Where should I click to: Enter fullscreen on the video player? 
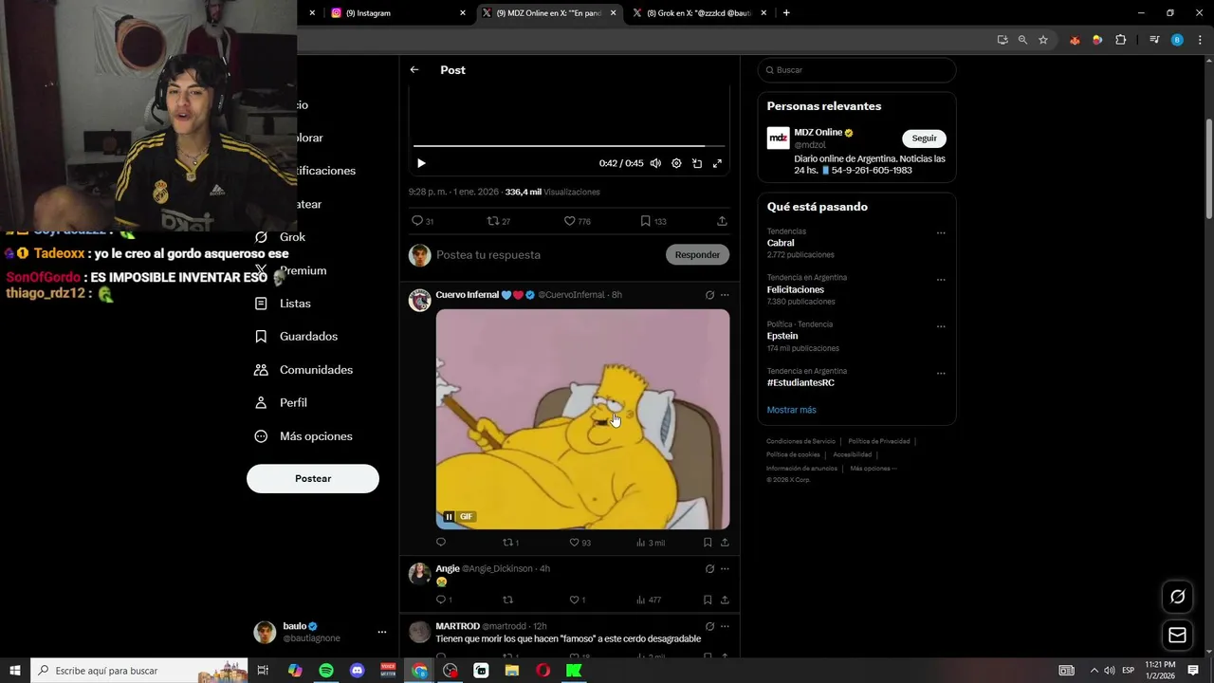717,163
